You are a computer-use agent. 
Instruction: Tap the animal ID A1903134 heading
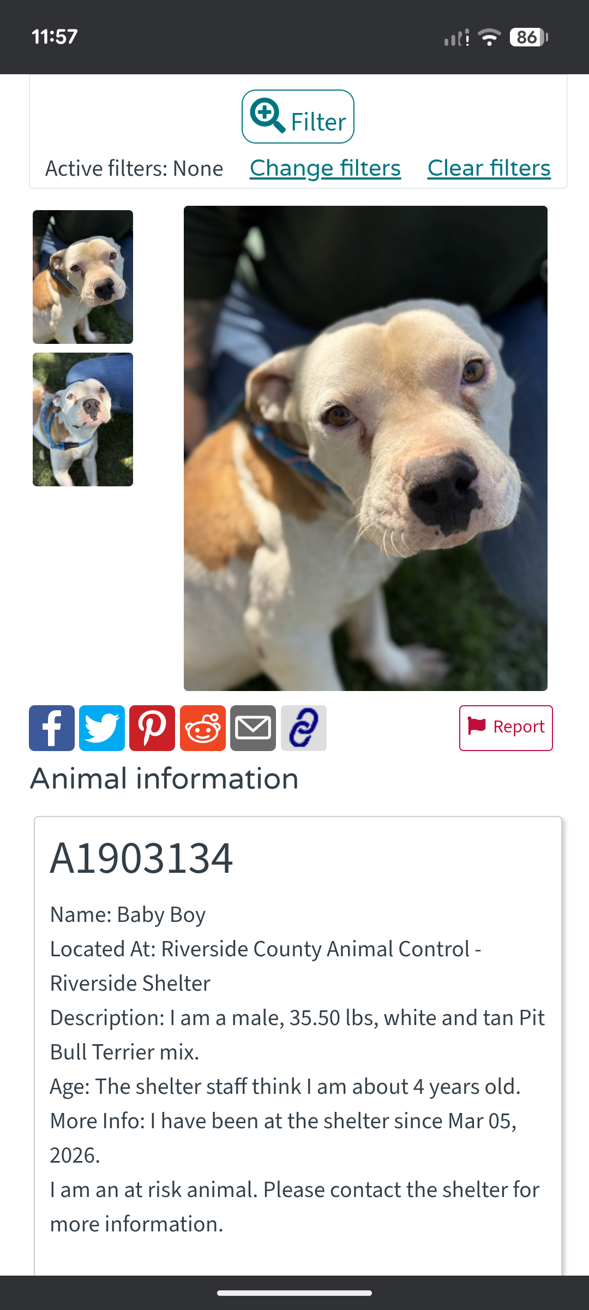pyautogui.click(x=141, y=859)
